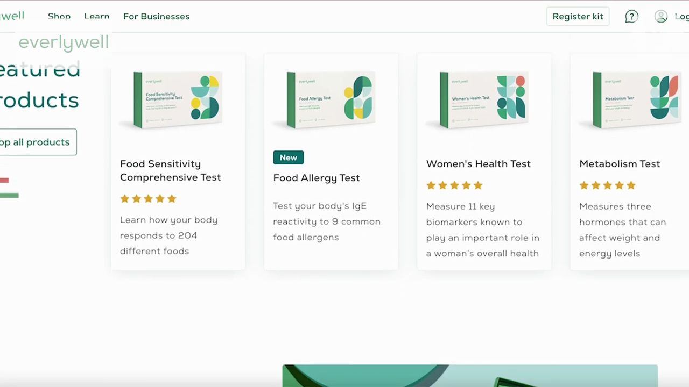Click the Women's Health Test box image

[x=483, y=100]
